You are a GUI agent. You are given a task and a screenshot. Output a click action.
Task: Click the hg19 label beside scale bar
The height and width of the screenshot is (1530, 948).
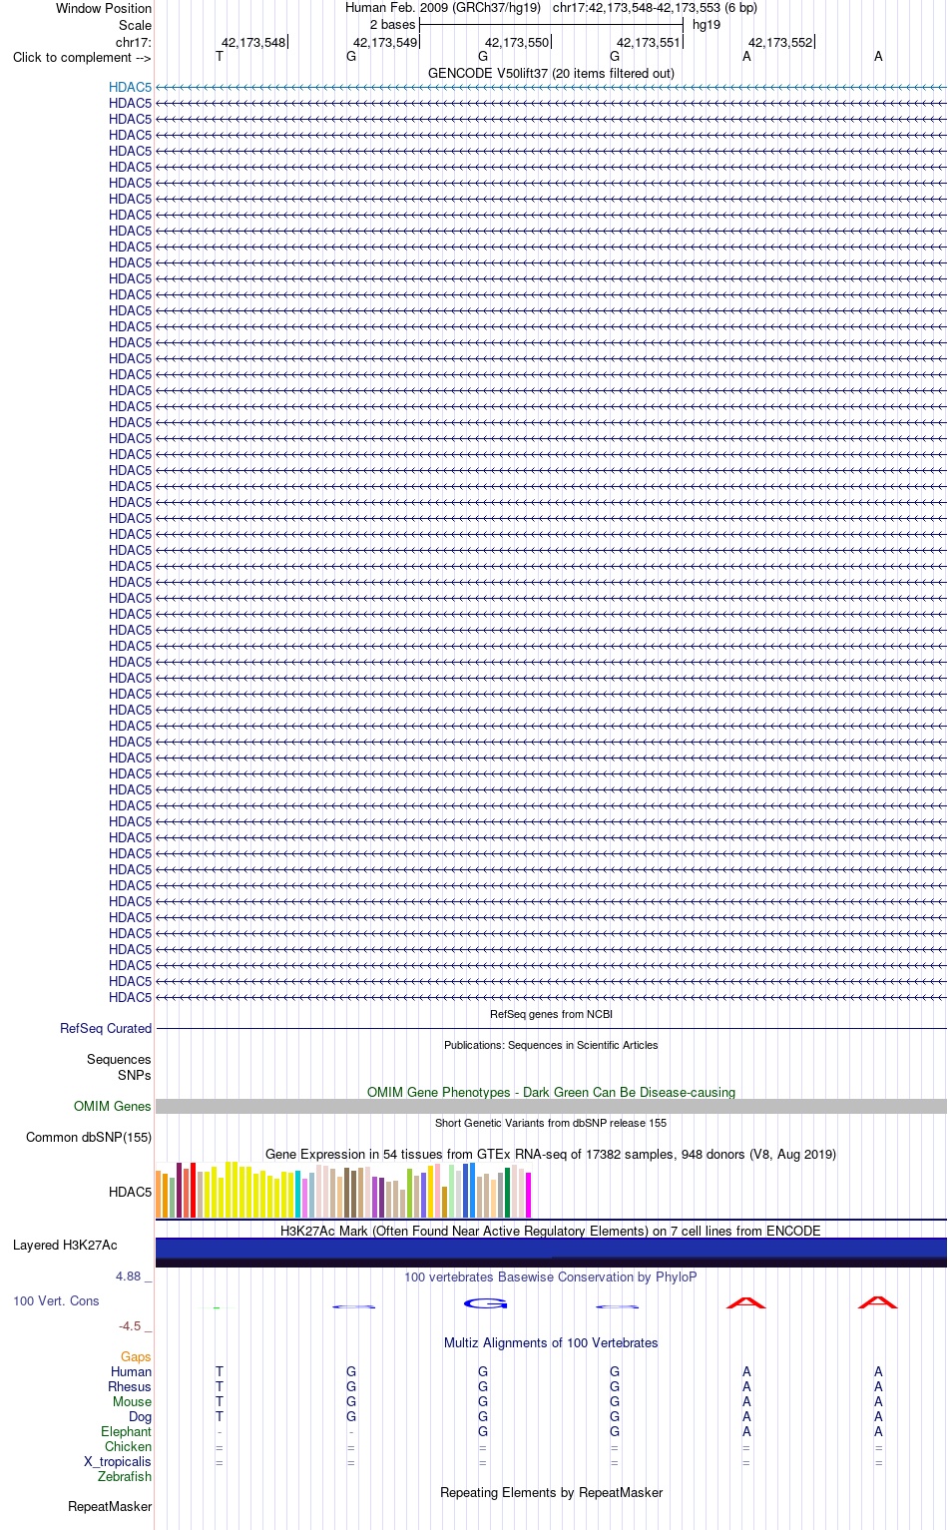coord(707,24)
